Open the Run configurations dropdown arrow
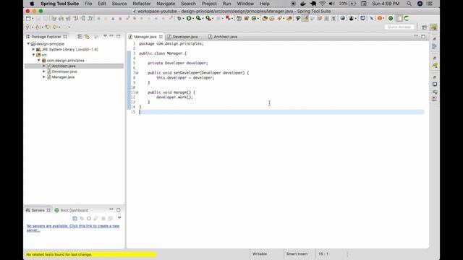This screenshot has height=260, width=463. click(193, 19)
